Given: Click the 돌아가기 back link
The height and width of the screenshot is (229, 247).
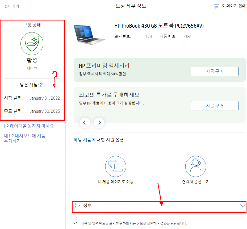Looking at the screenshot, I should coord(11,5).
